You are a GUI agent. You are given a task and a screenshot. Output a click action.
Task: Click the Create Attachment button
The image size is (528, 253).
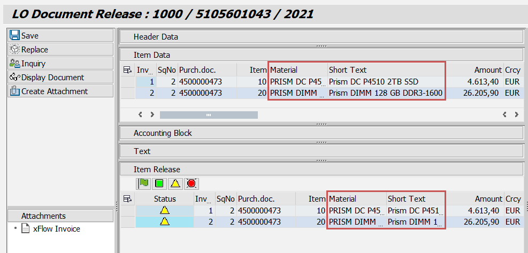tap(54, 91)
